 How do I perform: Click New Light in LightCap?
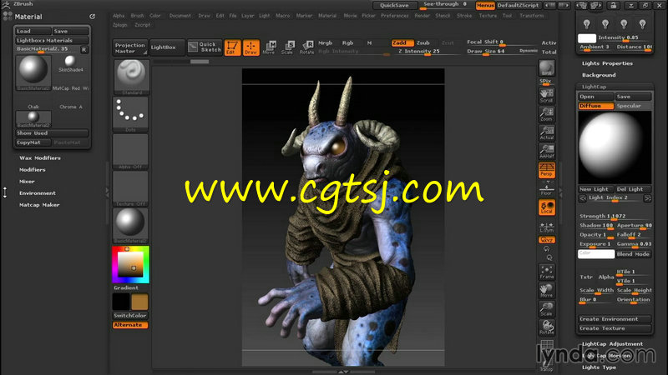click(x=595, y=189)
